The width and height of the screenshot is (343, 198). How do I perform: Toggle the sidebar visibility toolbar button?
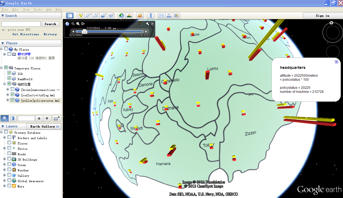[70, 16]
